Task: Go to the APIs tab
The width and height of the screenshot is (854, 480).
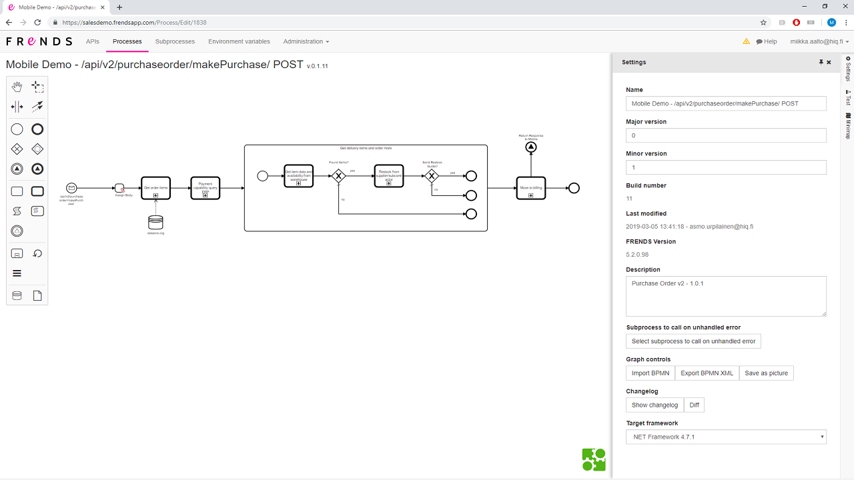Action: (93, 41)
